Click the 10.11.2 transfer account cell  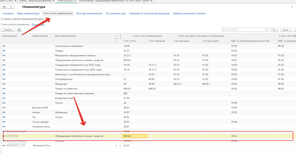[x=160, y=70]
